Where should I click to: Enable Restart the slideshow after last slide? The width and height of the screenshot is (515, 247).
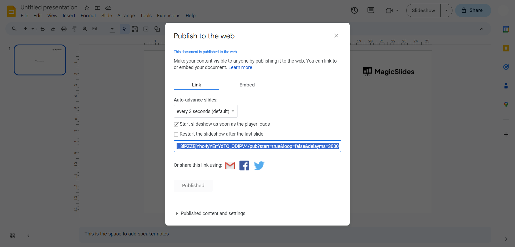click(x=176, y=134)
